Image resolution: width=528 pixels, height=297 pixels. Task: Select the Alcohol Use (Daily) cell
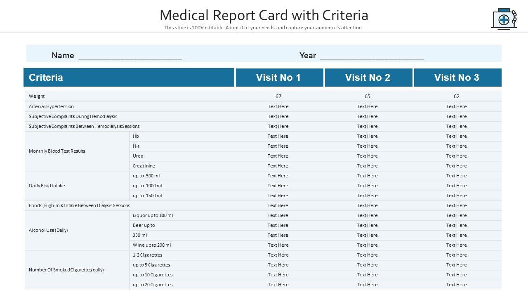[x=48, y=230]
